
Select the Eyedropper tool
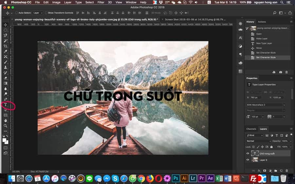[6, 51]
